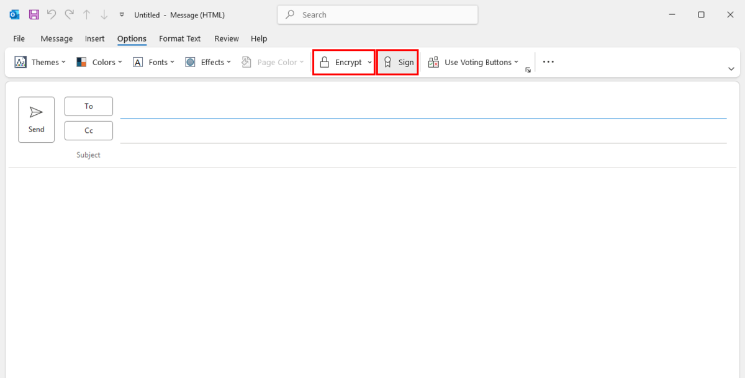Toggle Sign for digital signature
Screen dimensions: 745x378
pos(398,62)
